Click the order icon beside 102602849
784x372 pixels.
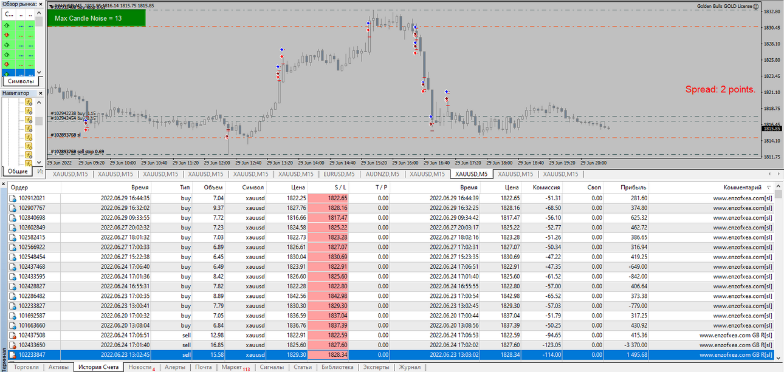tap(13, 227)
